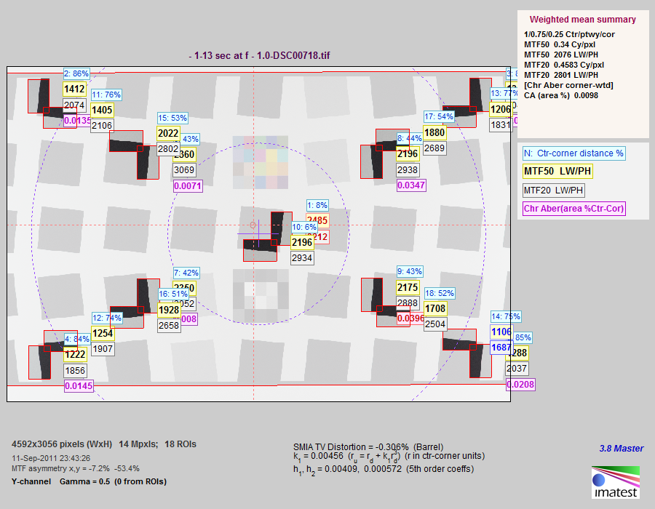Click the "14: 75%" ROI label
This screenshot has height=509, width=655.
click(506, 316)
